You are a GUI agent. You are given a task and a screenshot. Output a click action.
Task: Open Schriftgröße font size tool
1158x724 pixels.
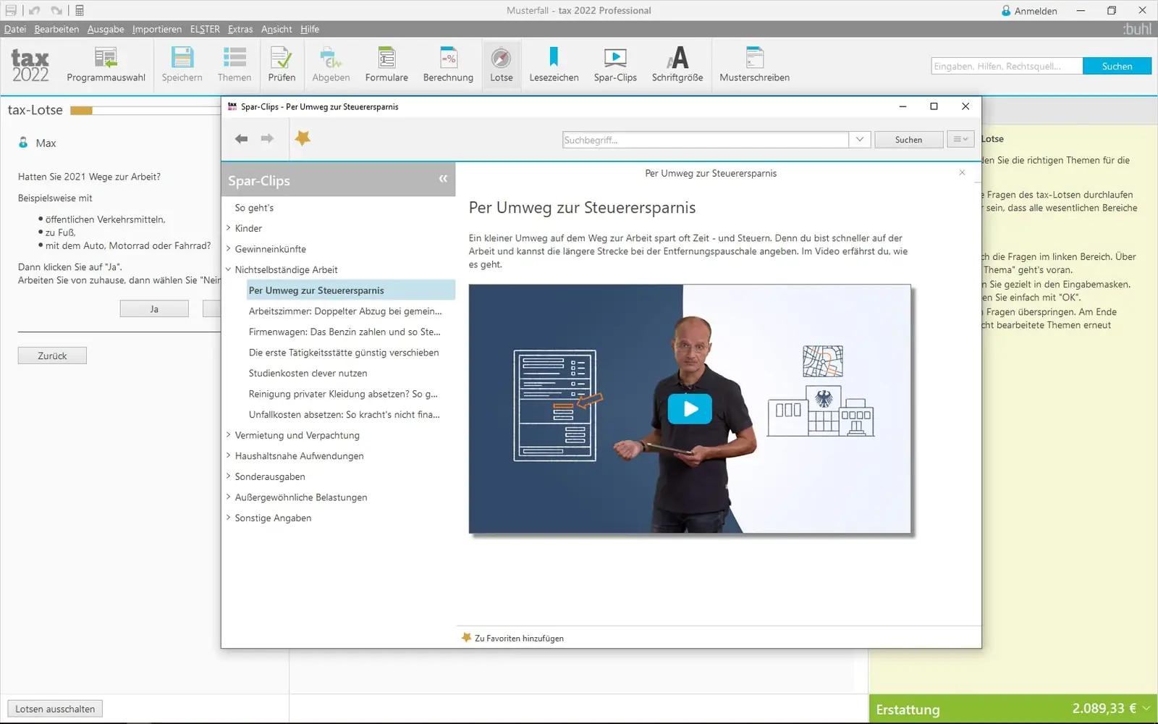pyautogui.click(x=677, y=64)
